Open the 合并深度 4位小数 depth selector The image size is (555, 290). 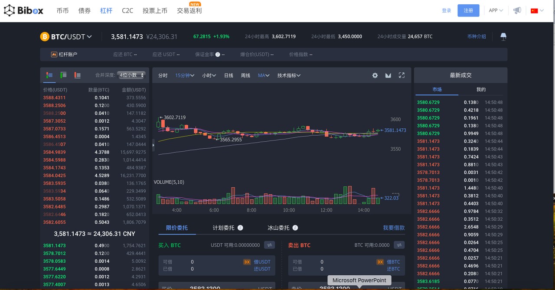[131, 75]
